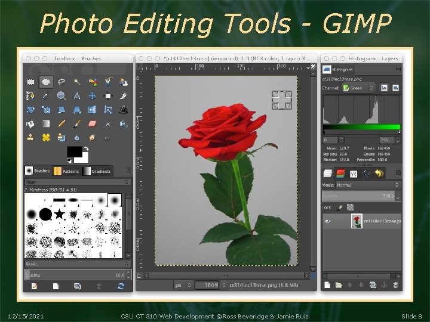The height and width of the screenshot is (322, 430).
Task: Select the Flip tool
Action: 93,110
